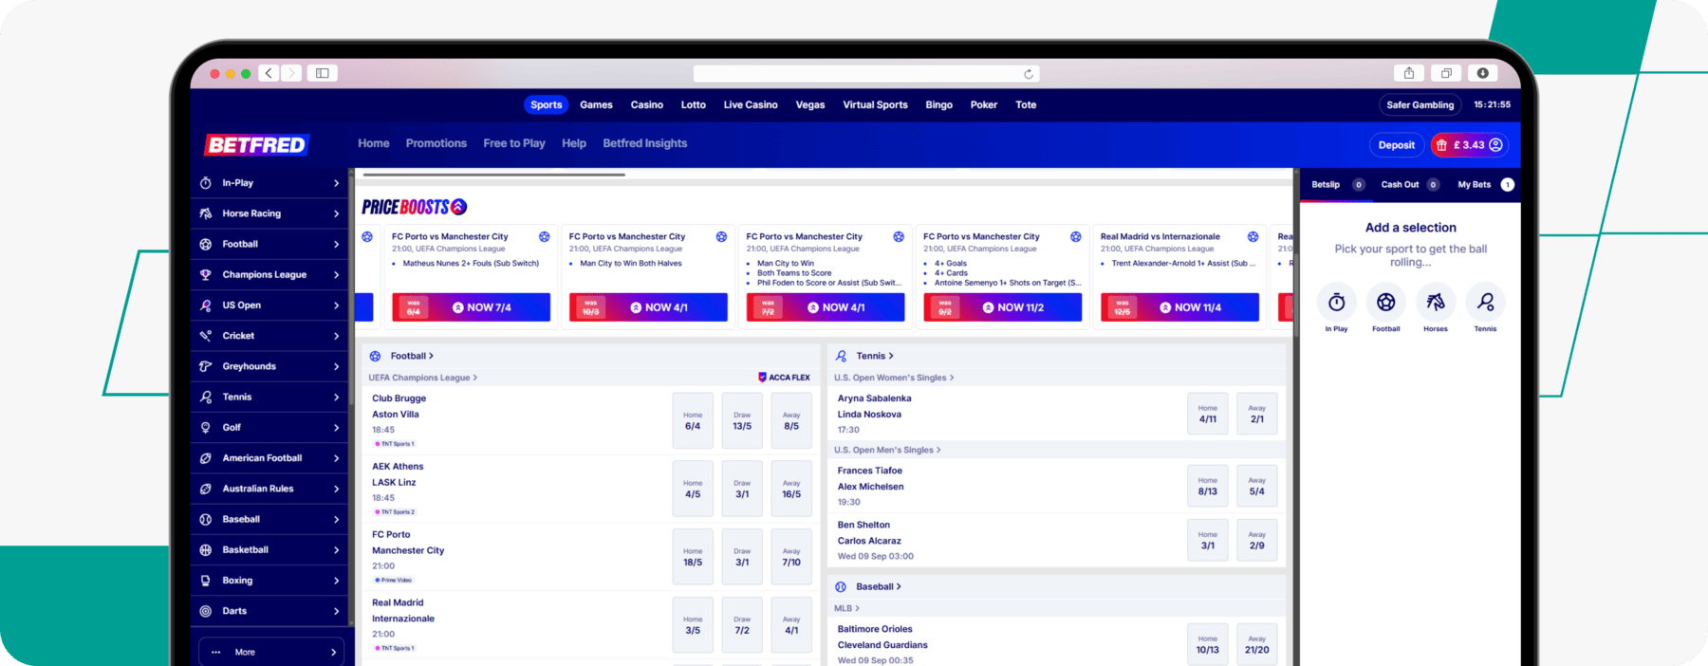Click the browser downloads icon
Screen dimensions: 1708x666
click(x=1482, y=73)
